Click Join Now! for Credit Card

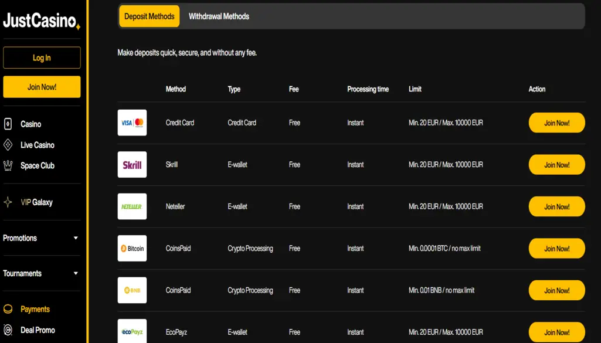[x=557, y=123]
